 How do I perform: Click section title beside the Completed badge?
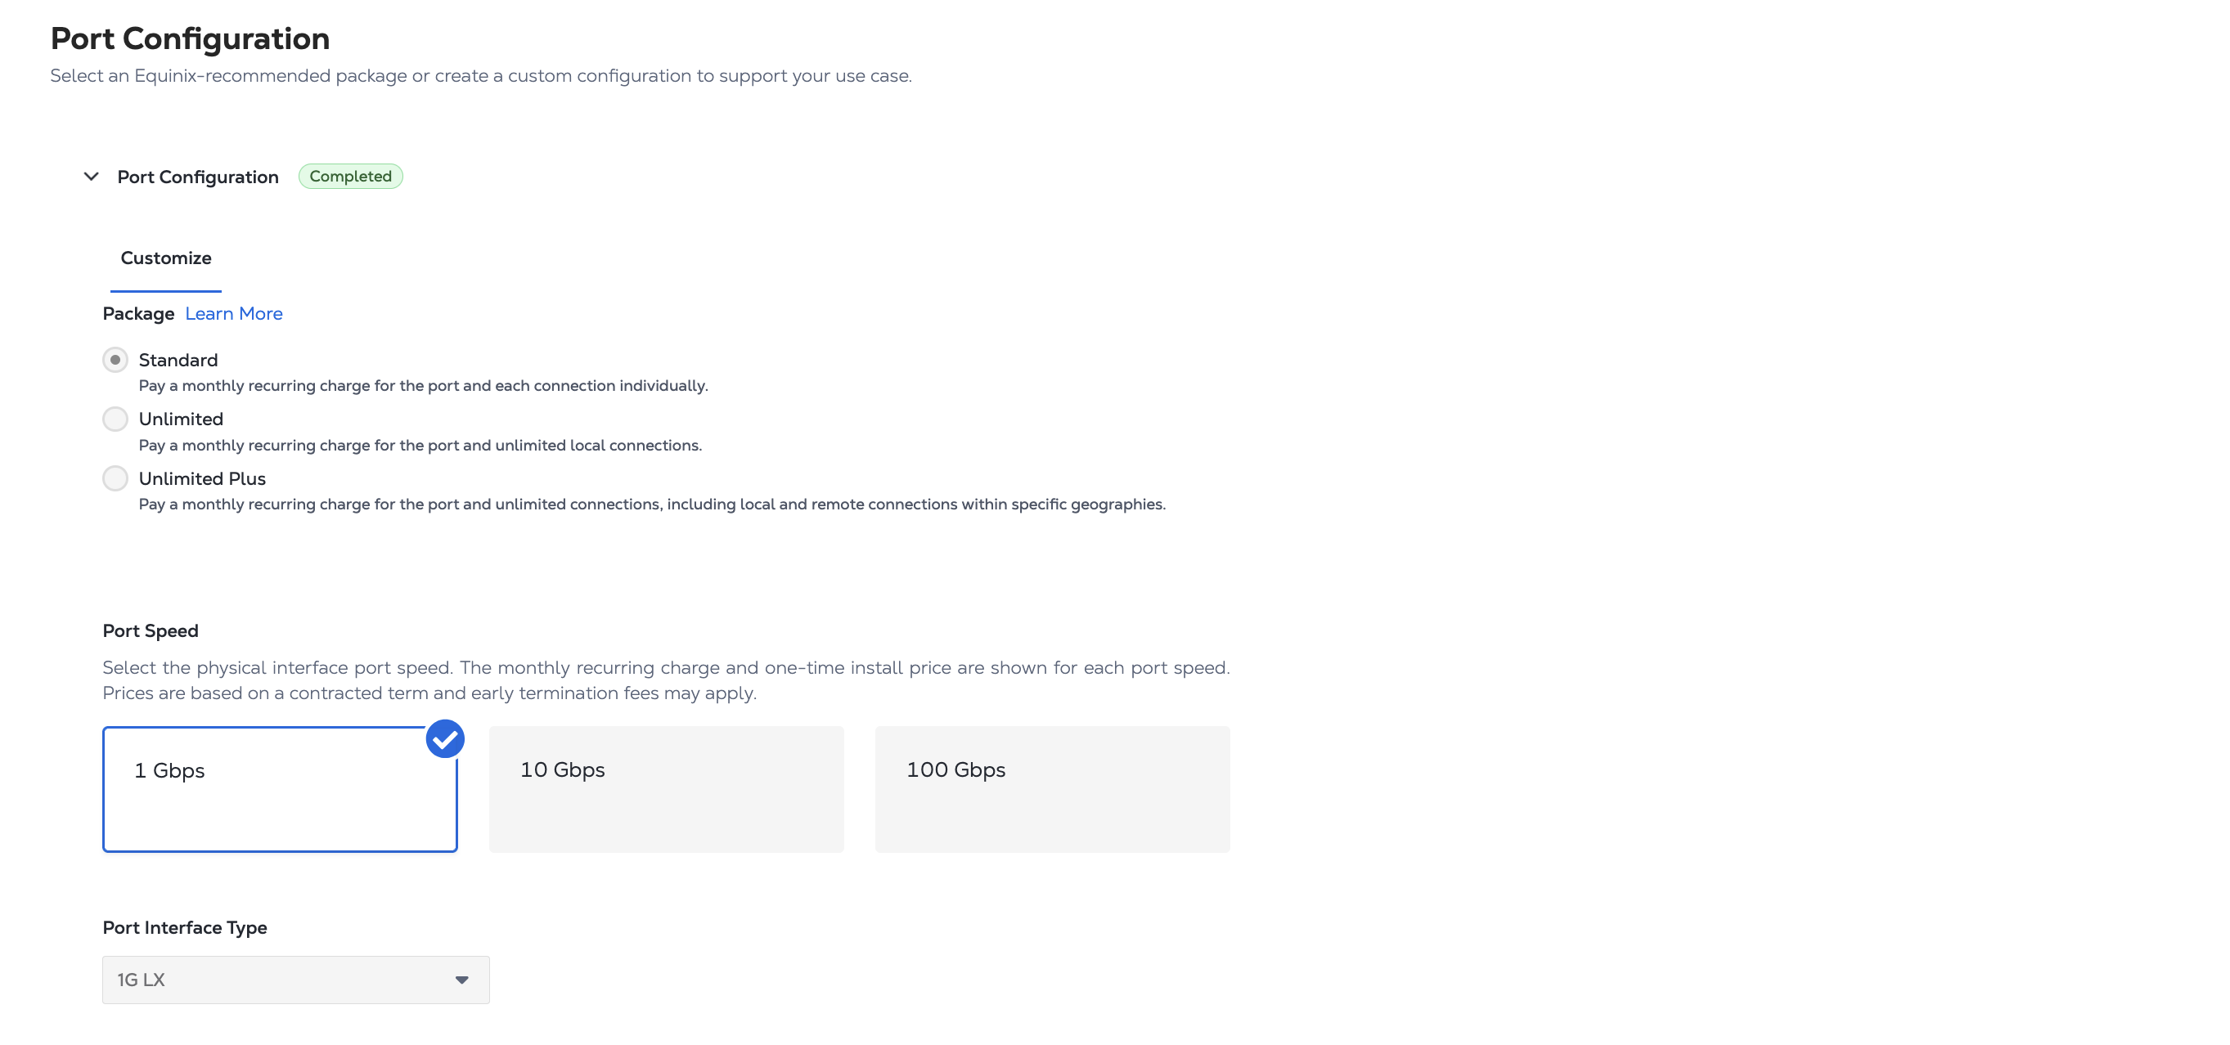[x=198, y=177]
